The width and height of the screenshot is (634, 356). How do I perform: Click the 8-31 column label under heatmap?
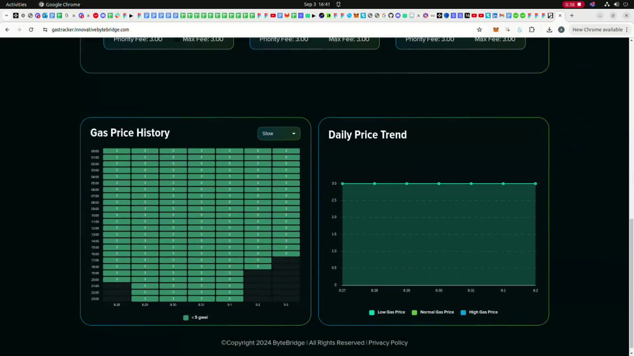point(202,305)
